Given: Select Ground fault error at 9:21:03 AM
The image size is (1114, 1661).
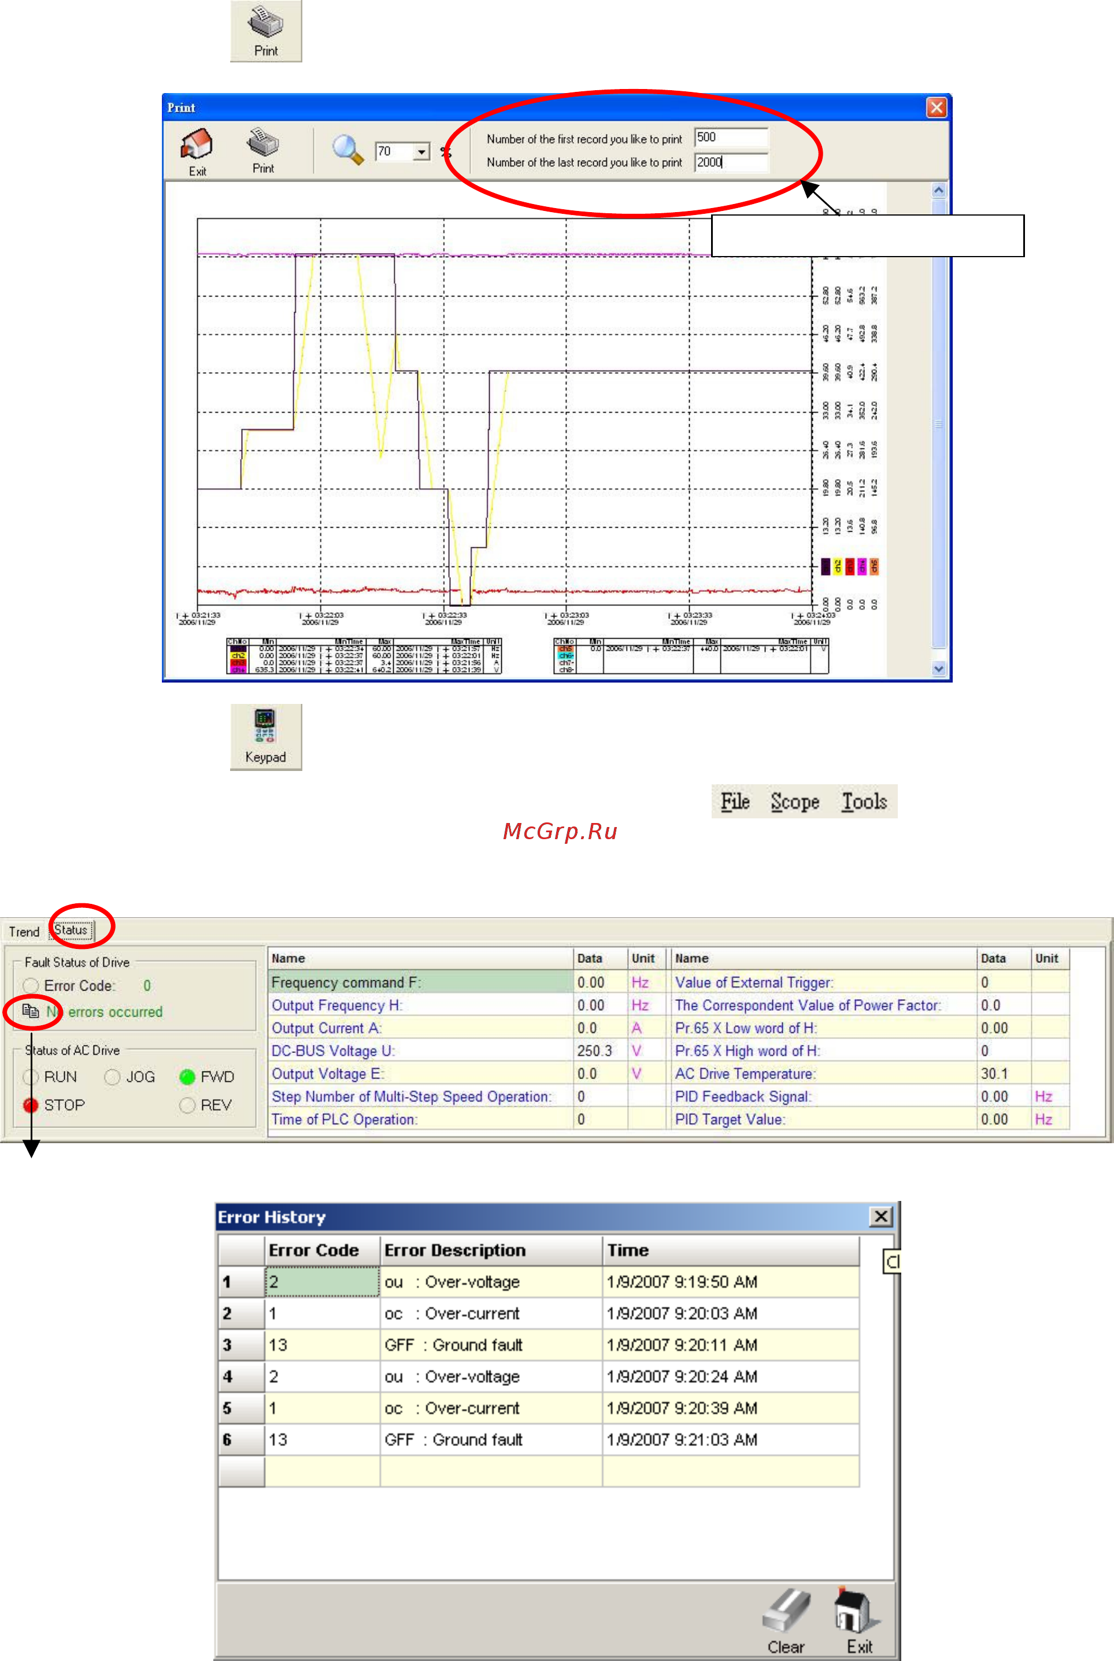Looking at the screenshot, I should tap(539, 1440).
